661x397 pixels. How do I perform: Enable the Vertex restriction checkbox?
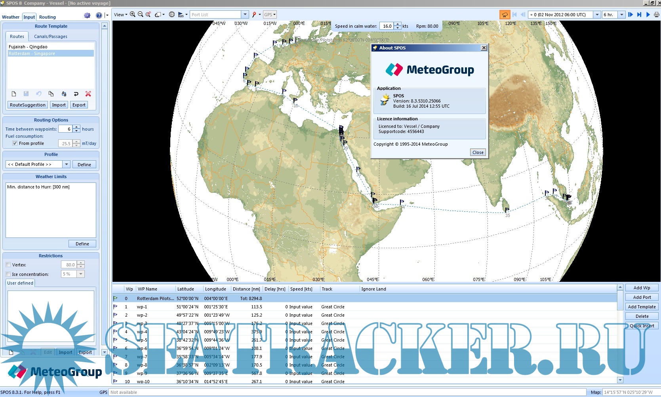click(x=8, y=265)
